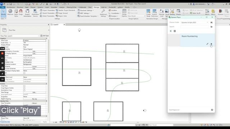Open Global Parameters

point(47,16)
